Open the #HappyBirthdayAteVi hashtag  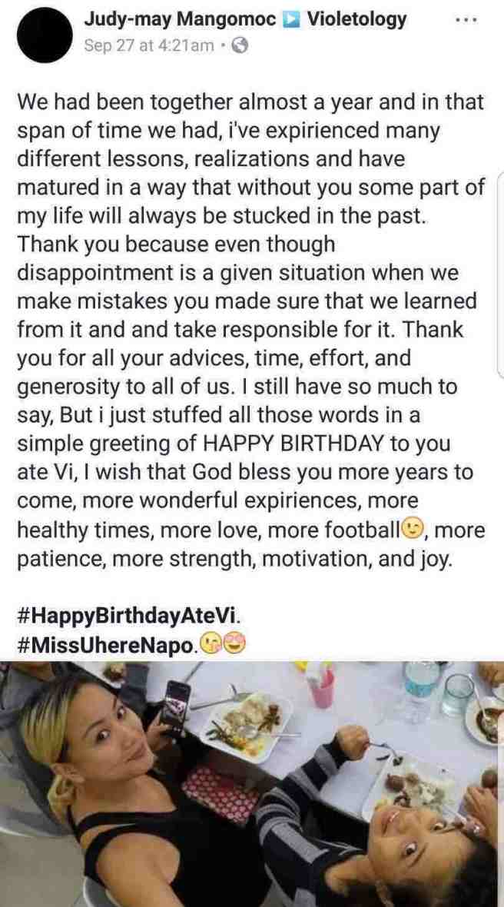tap(128, 616)
